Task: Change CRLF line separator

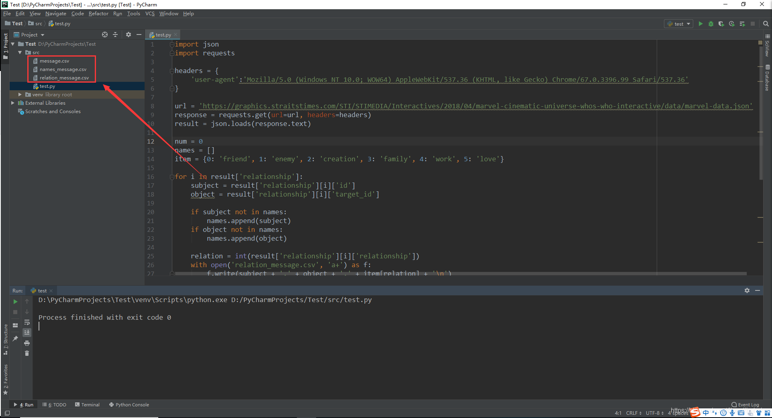Action: [633, 413]
